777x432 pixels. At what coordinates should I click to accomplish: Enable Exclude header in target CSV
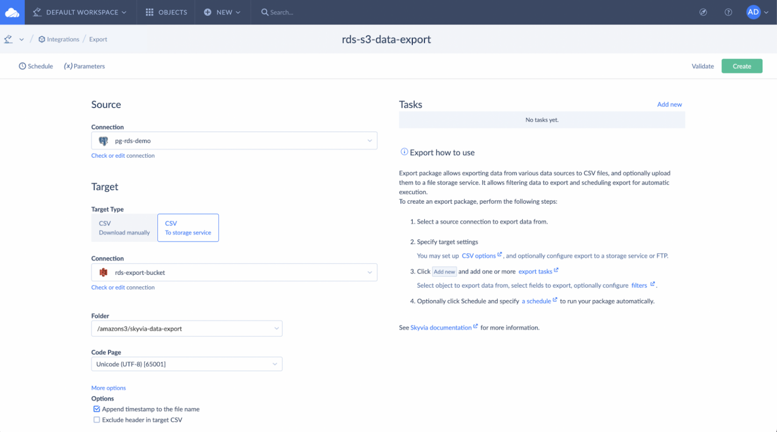96,419
